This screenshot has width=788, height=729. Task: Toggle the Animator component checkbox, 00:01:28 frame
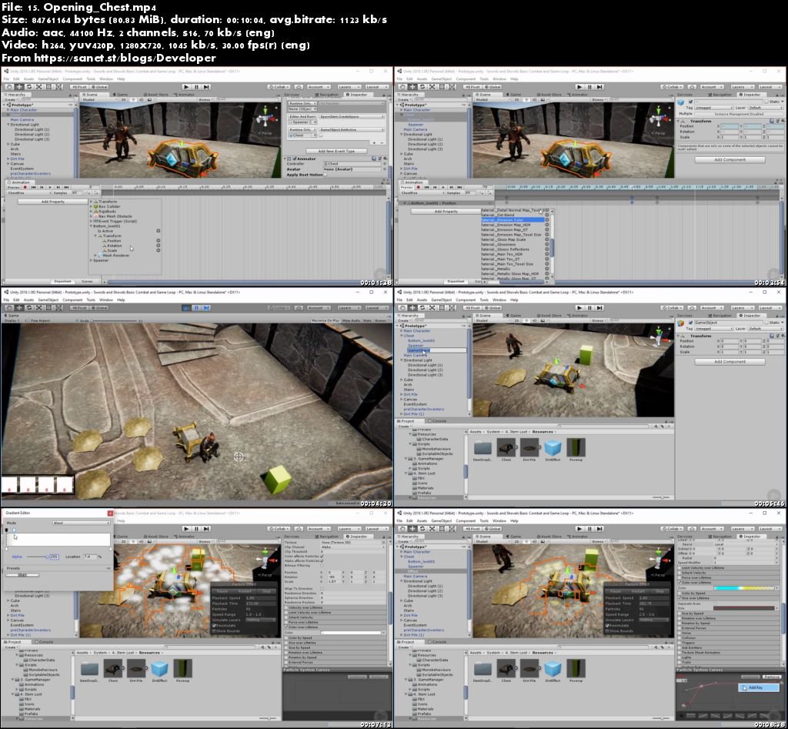tap(295, 159)
